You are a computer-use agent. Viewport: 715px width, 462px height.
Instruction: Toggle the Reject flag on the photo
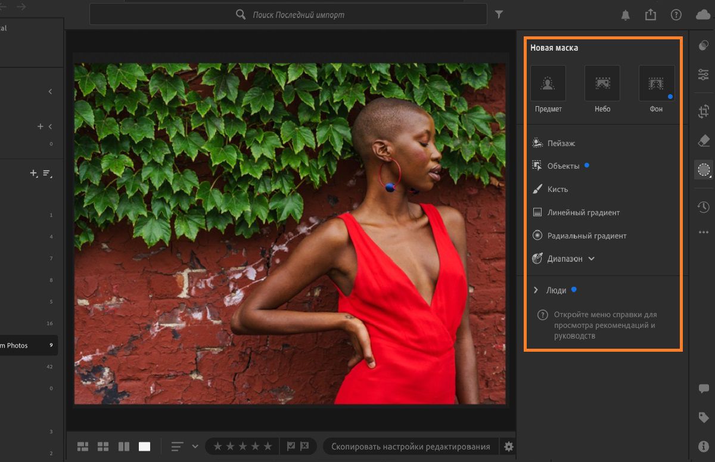tap(305, 445)
